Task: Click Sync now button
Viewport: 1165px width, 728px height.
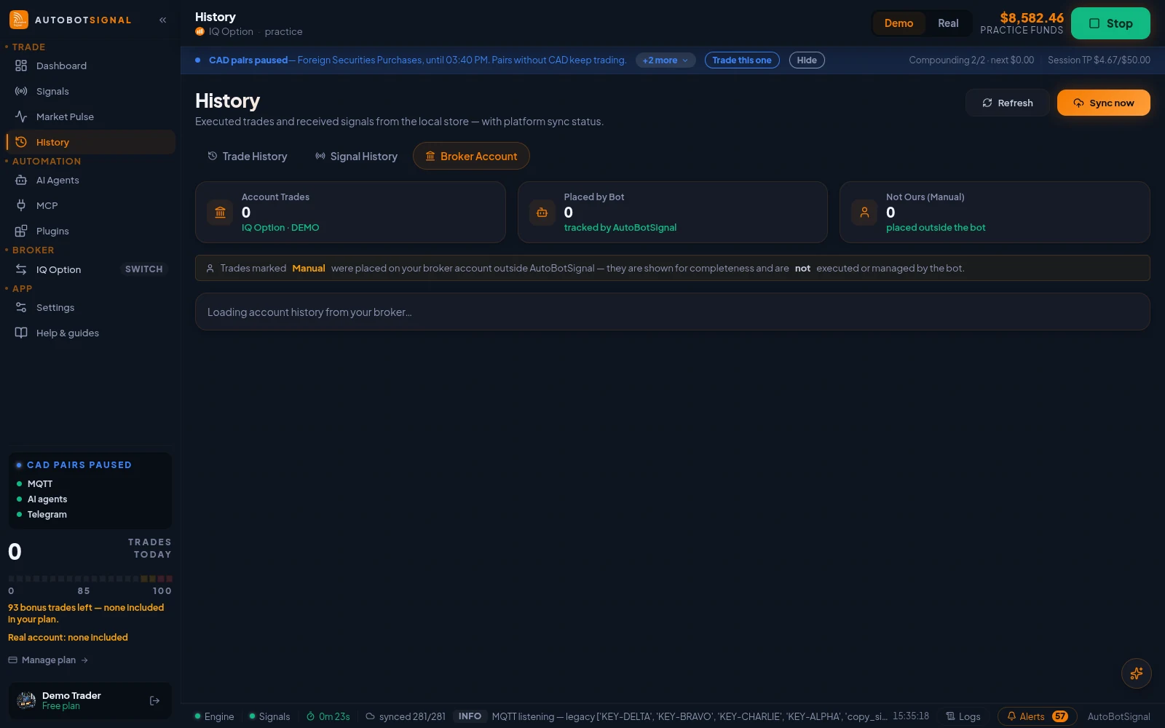Action: (x=1103, y=103)
